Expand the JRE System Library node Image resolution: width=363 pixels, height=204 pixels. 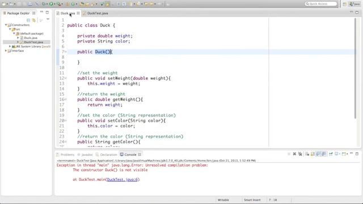[x=10, y=46]
